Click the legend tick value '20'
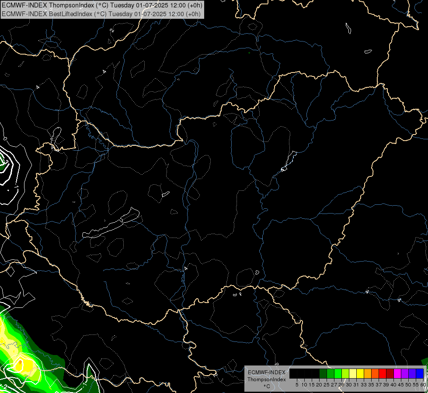 click(x=319, y=385)
